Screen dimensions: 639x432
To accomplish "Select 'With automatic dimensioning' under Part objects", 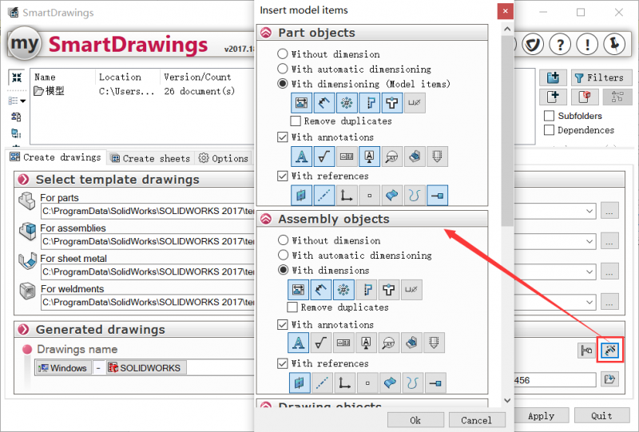I will pos(282,69).
